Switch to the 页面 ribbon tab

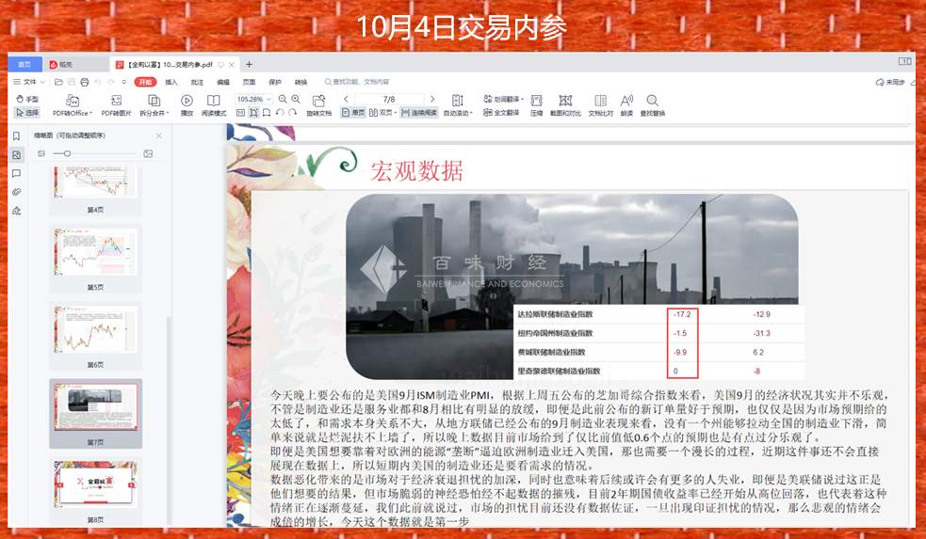[250, 82]
